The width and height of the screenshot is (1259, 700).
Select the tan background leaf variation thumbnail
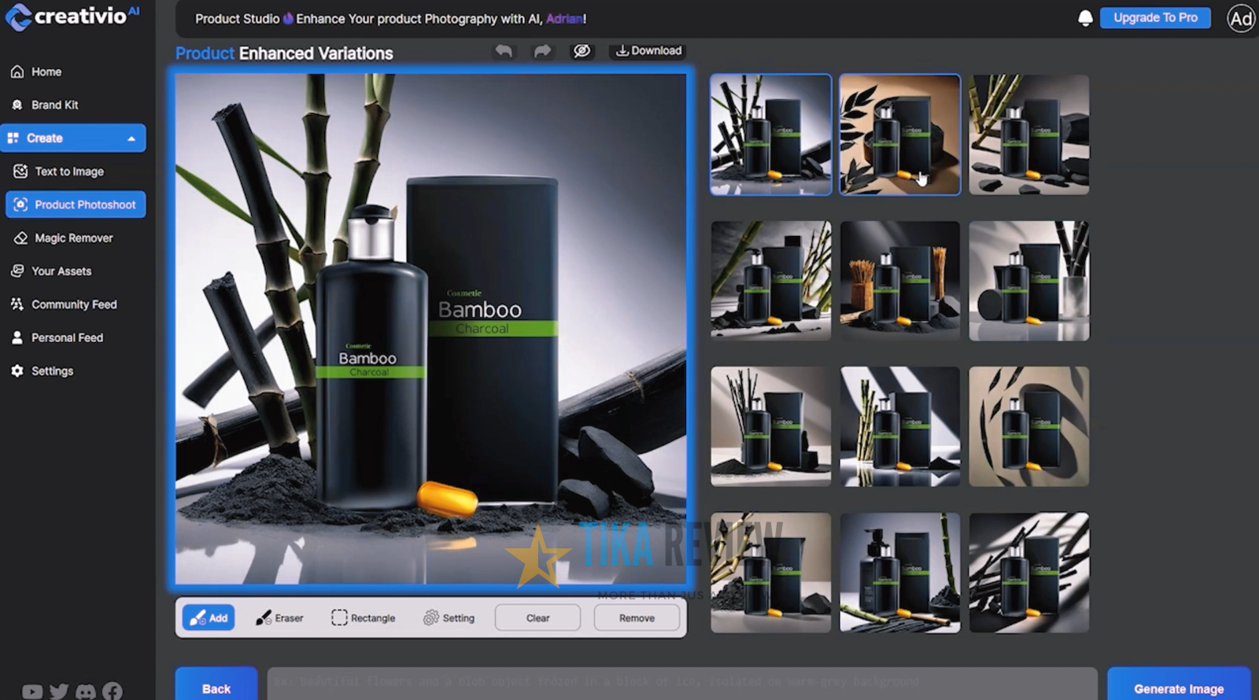[x=899, y=134]
